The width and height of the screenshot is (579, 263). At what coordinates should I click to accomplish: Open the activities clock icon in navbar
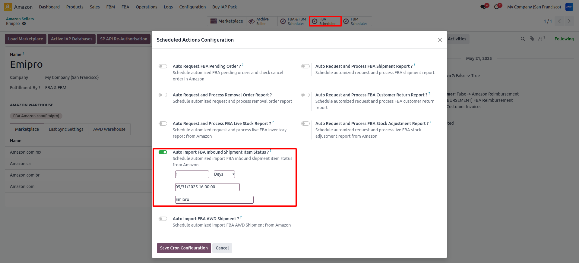point(497,7)
